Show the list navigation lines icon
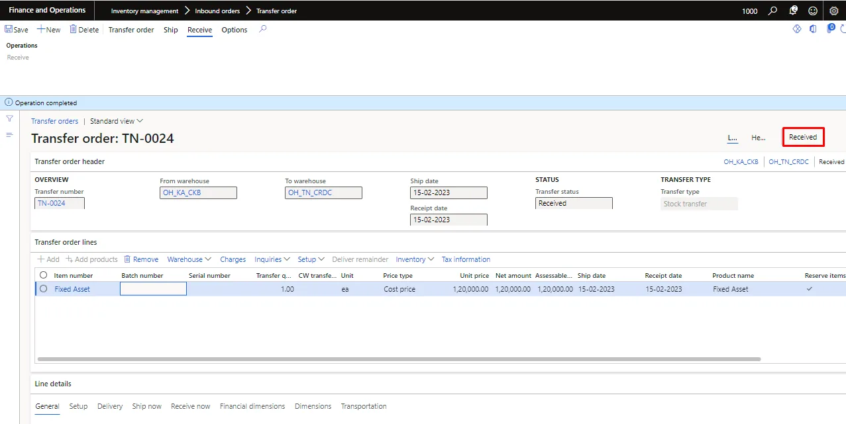Viewport: 846px width, 424px height. coord(10,135)
